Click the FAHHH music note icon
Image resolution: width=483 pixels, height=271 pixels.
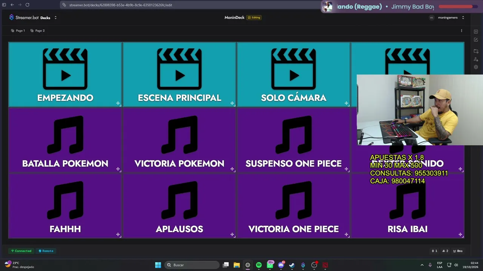click(65, 200)
